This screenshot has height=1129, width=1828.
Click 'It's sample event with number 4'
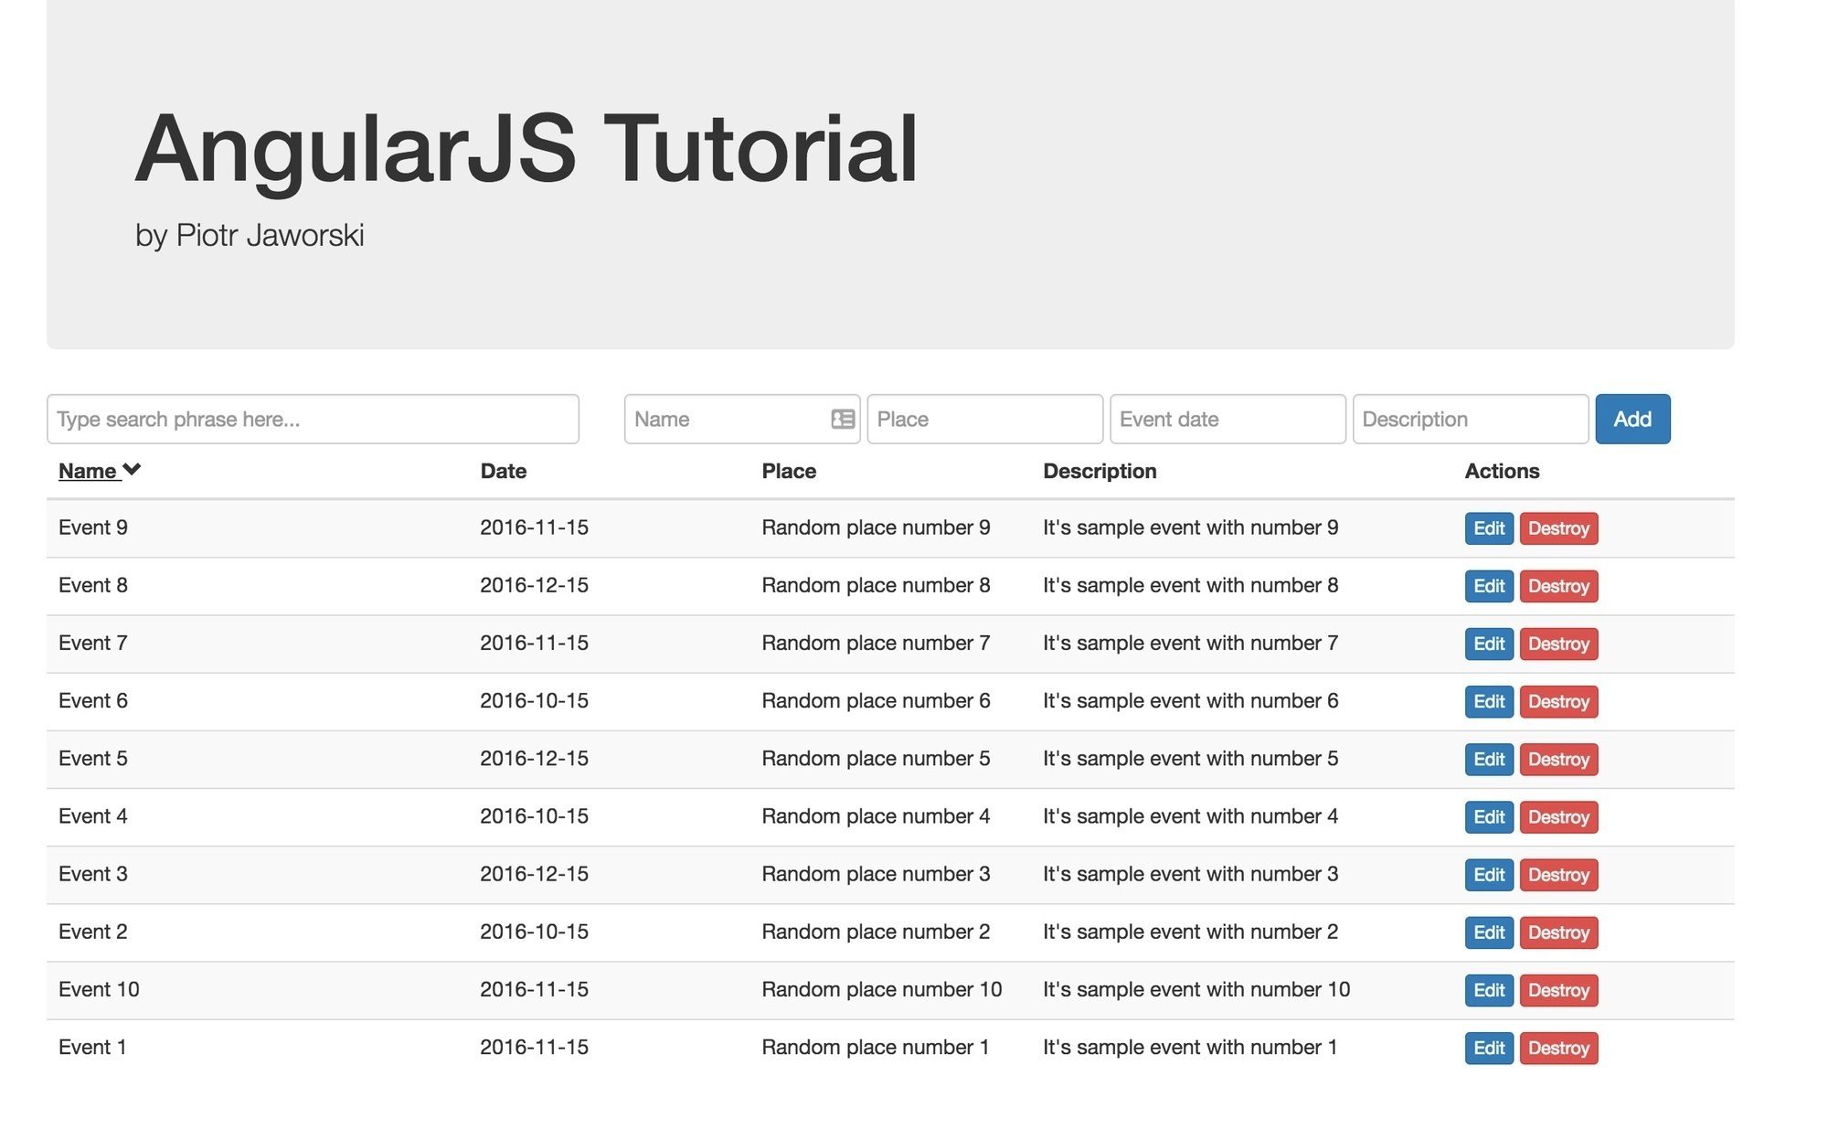click(x=1190, y=815)
